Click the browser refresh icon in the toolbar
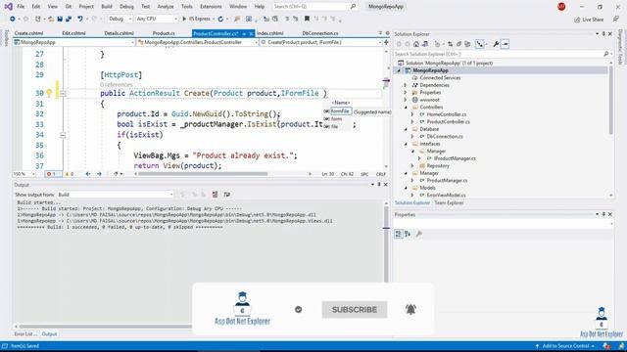Image resolution: width=627 pixels, height=352 pixels. click(x=220, y=19)
